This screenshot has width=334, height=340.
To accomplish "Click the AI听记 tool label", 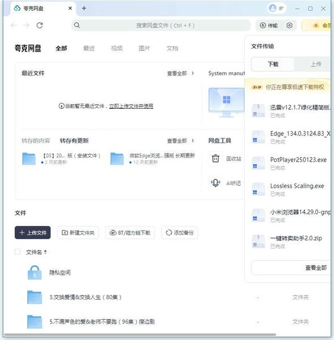I will pyautogui.click(x=233, y=184).
